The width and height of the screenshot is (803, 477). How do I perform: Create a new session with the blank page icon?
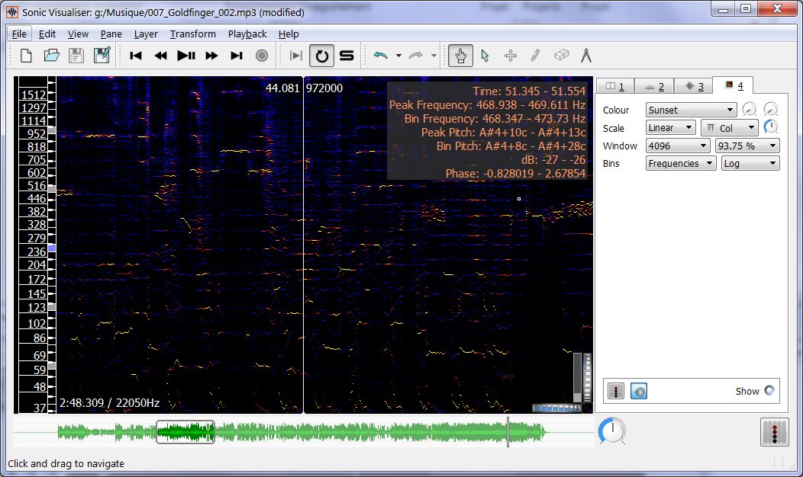[26, 55]
